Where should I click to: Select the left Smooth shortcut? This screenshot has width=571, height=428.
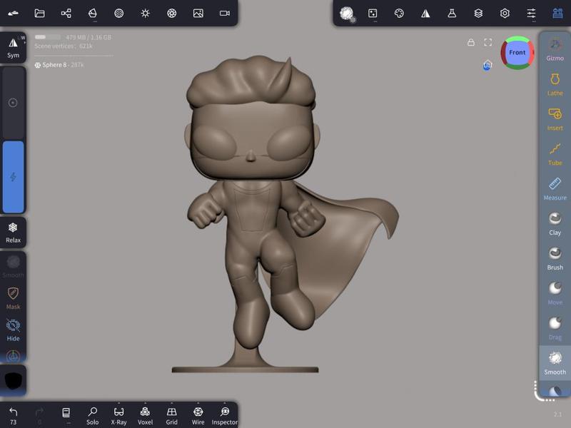pyautogui.click(x=13, y=266)
